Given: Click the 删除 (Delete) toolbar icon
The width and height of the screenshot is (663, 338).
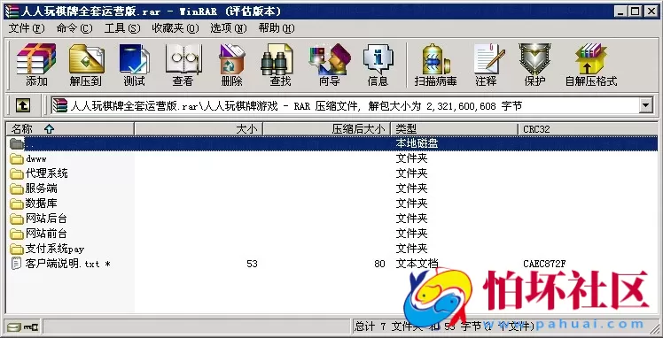Looking at the screenshot, I should pos(231,59).
